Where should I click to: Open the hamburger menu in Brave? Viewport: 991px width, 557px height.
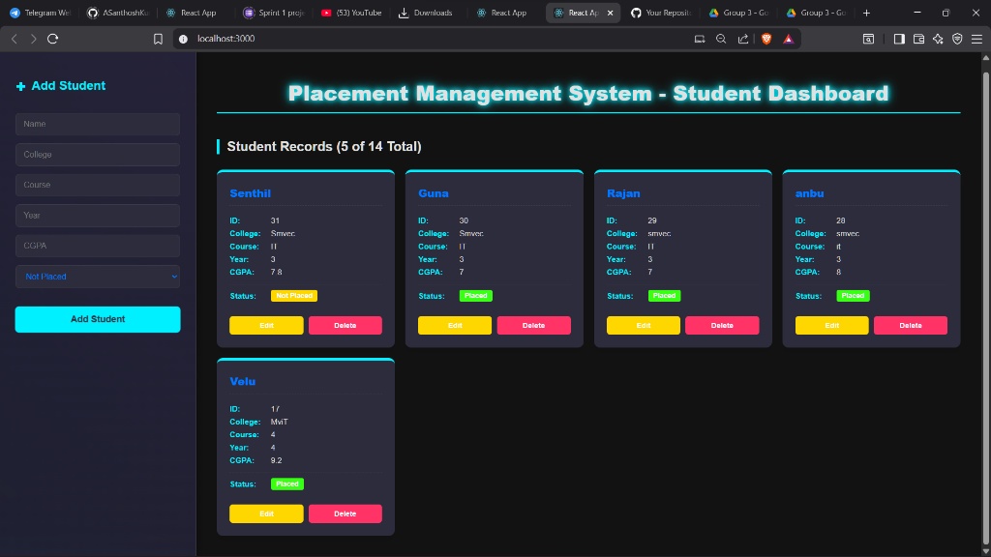click(x=977, y=39)
